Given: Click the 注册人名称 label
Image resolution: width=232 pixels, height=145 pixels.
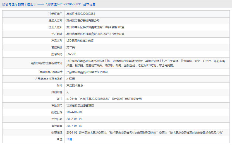Looking at the screenshot, I should [55, 21].
